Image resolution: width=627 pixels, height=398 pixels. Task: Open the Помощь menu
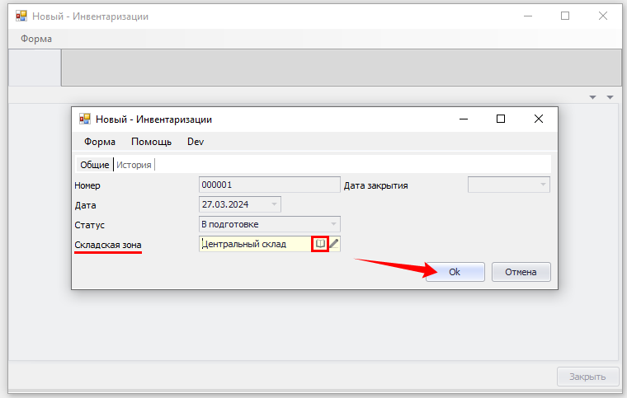151,142
